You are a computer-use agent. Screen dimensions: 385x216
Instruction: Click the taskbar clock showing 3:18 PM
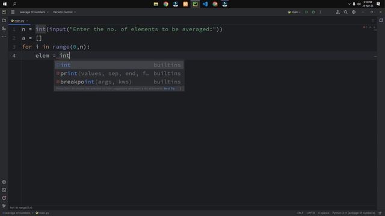point(368,4)
